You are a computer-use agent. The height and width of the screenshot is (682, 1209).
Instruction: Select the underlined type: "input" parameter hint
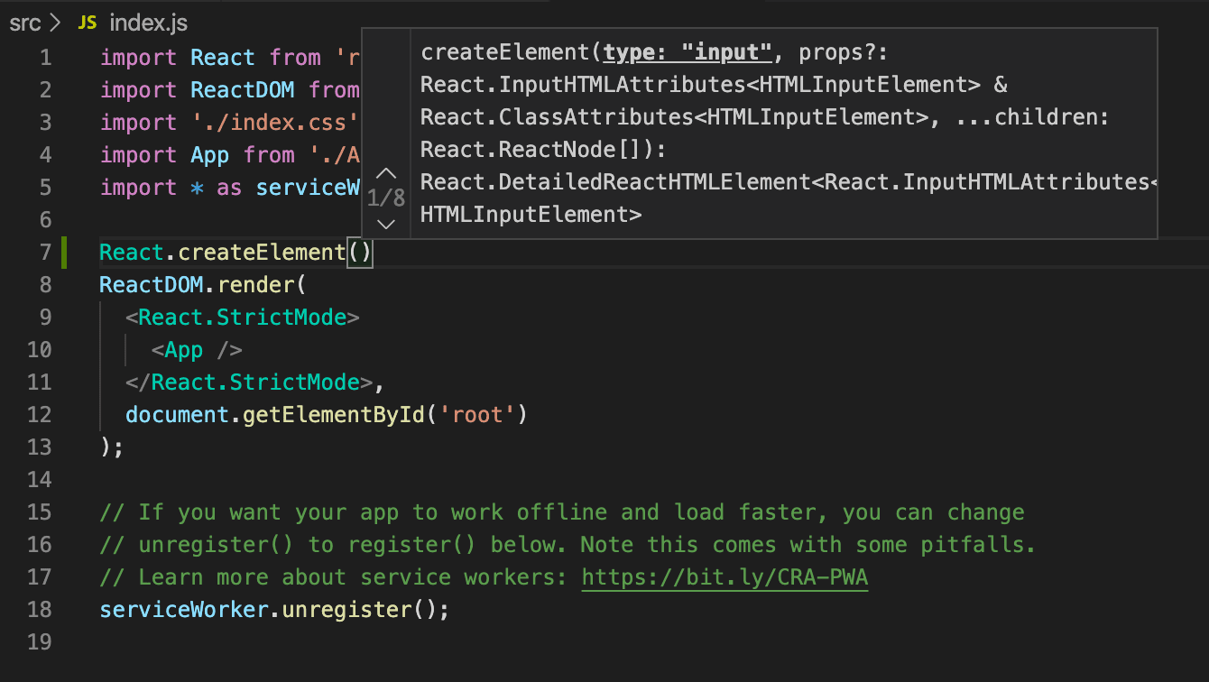pos(688,51)
